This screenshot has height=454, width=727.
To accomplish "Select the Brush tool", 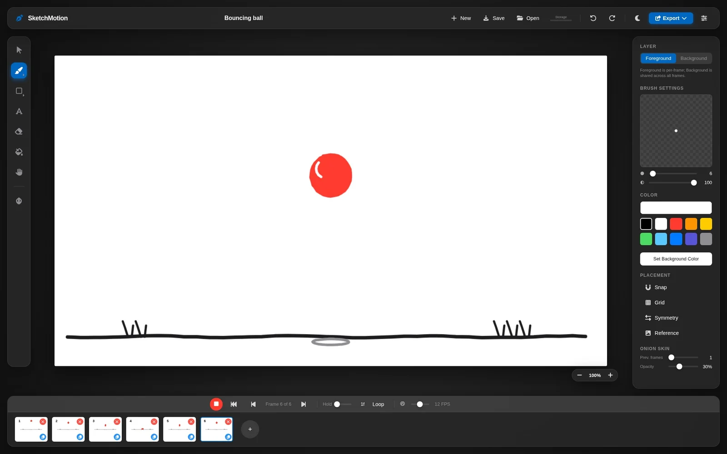I will [x=19, y=70].
